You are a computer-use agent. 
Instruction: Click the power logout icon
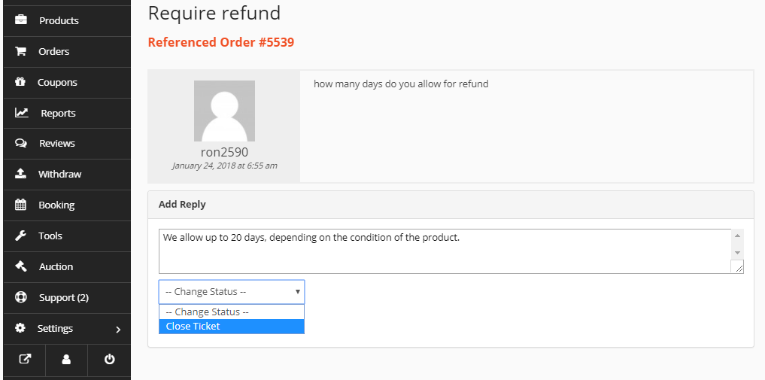click(x=110, y=360)
